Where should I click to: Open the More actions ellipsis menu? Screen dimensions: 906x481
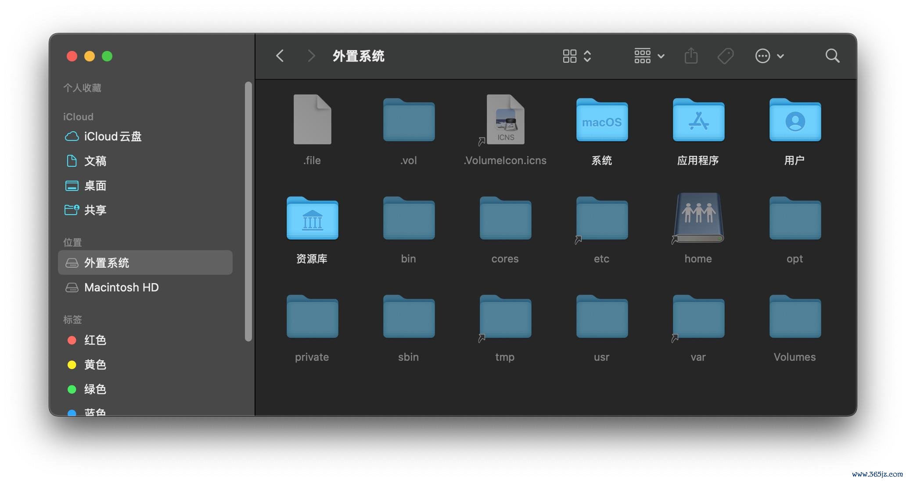[x=769, y=56]
